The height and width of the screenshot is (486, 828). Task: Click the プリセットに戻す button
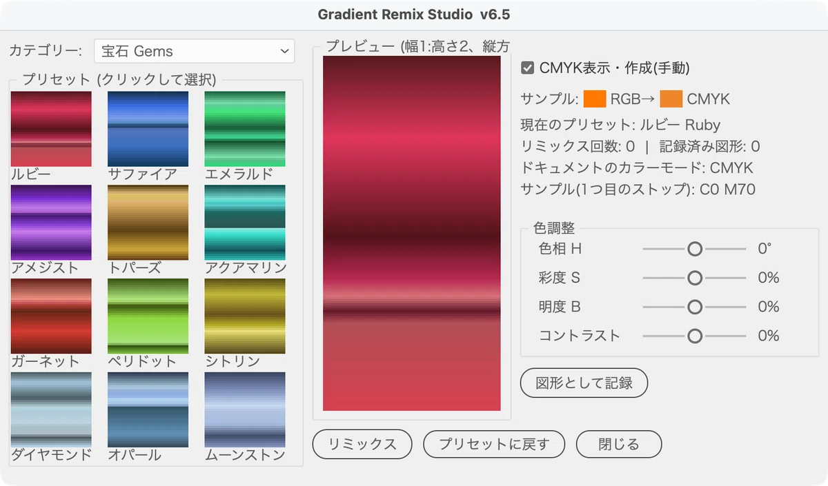tap(494, 444)
